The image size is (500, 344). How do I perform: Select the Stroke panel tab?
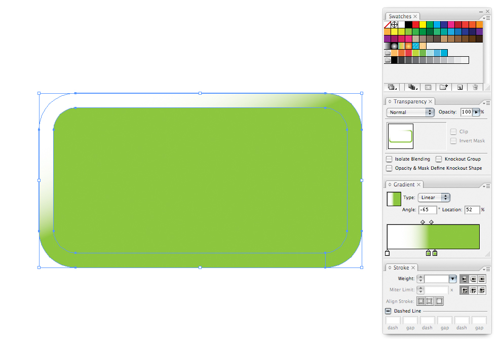pyautogui.click(x=401, y=268)
